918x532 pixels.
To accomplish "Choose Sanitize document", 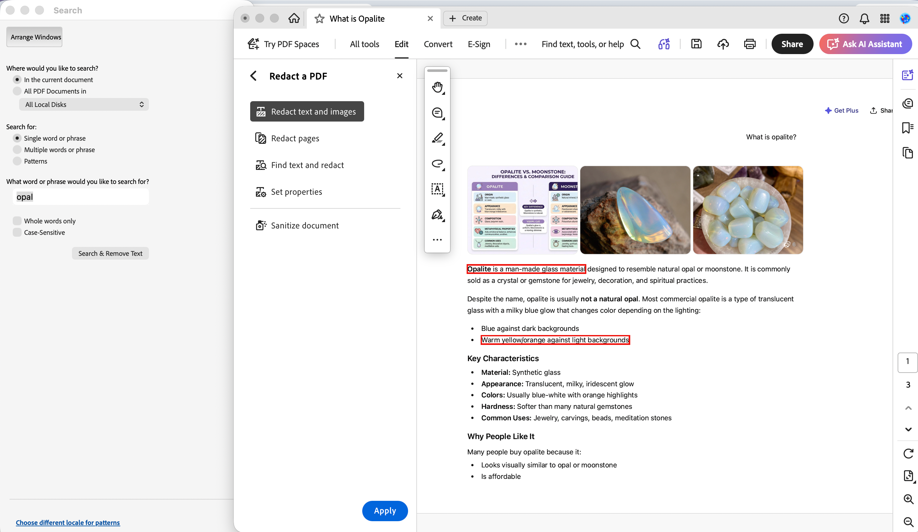I will pyautogui.click(x=297, y=225).
